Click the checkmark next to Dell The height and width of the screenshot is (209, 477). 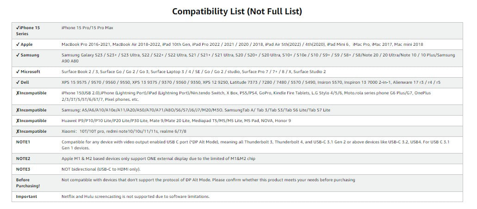18,82
